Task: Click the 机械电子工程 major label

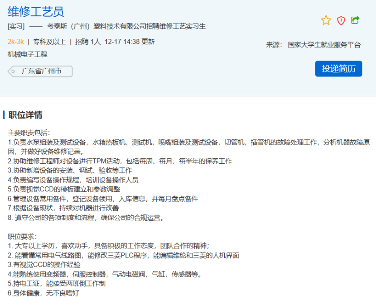Action: [28, 54]
